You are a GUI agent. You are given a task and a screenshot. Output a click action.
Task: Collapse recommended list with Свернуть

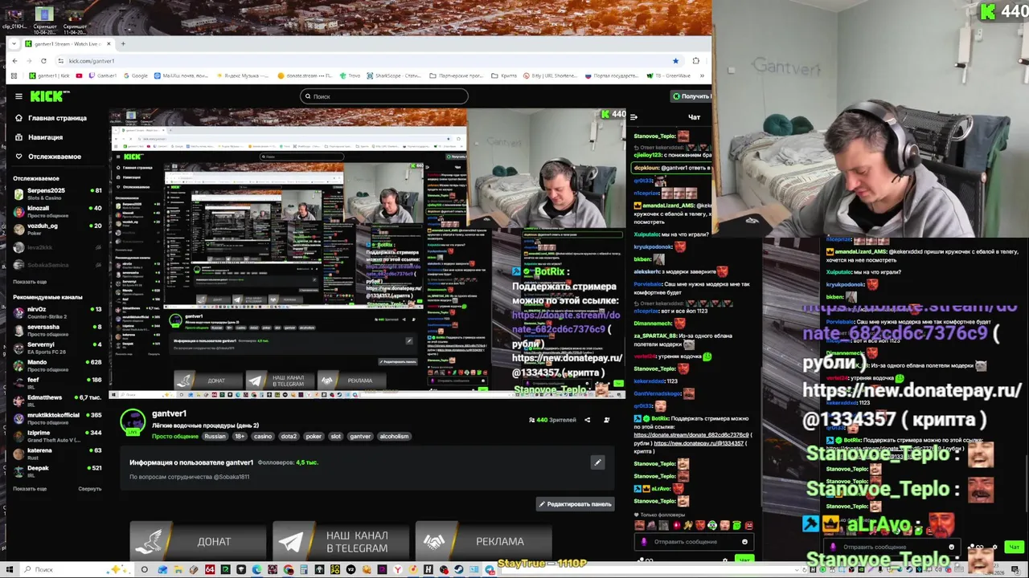(x=90, y=488)
